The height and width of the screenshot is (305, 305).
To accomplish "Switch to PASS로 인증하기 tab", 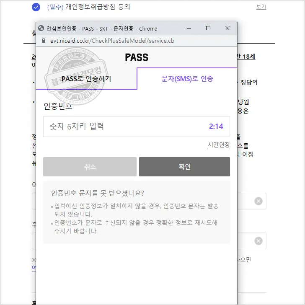I will click(86, 79).
